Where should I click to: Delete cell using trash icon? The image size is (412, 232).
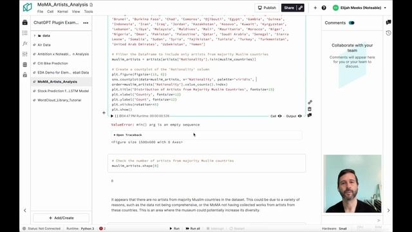click(310, 109)
